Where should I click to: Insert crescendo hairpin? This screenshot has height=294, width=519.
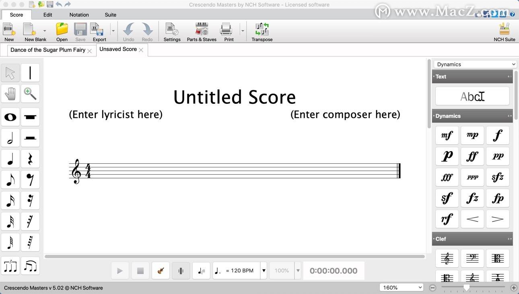coord(472,219)
